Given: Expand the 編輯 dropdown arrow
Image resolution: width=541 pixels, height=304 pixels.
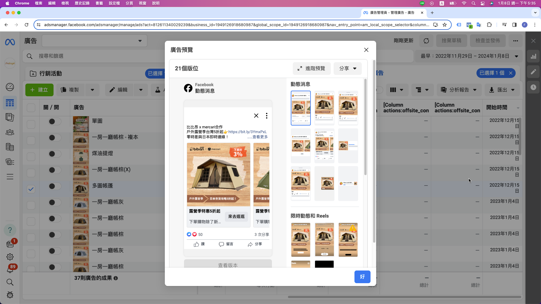Looking at the screenshot, I should pyautogui.click(x=141, y=90).
